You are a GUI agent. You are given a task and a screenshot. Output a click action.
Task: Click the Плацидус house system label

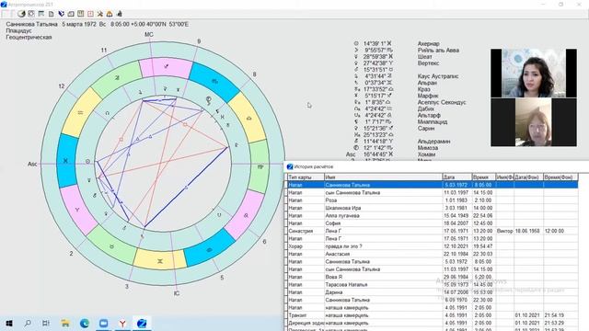(18, 30)
